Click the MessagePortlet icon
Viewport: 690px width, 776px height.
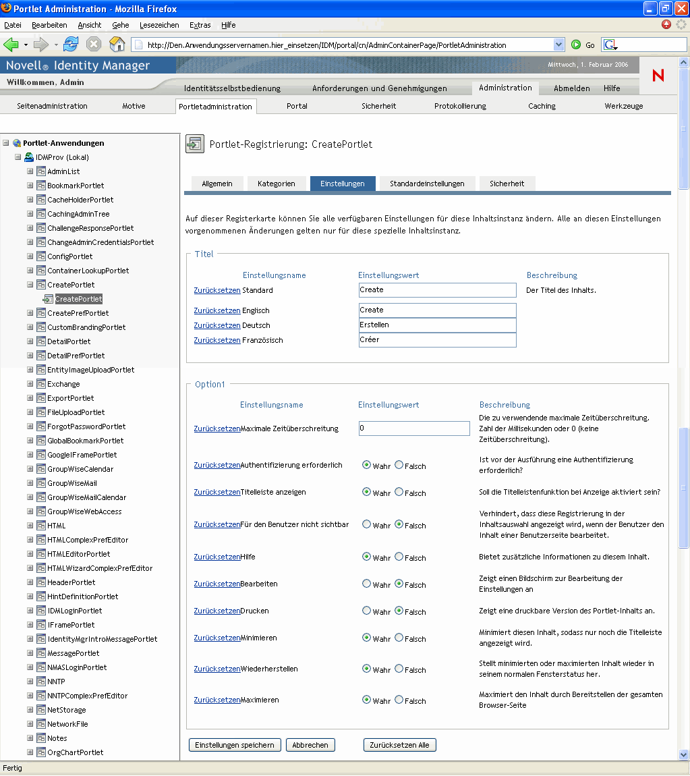click(41, 653)
